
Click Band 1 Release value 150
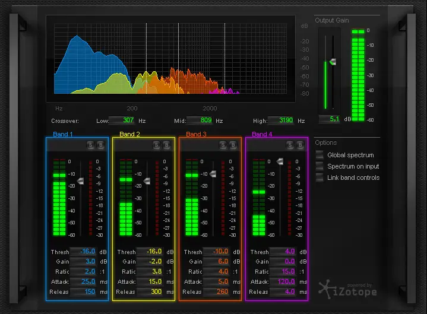click(x=83, y=291)
